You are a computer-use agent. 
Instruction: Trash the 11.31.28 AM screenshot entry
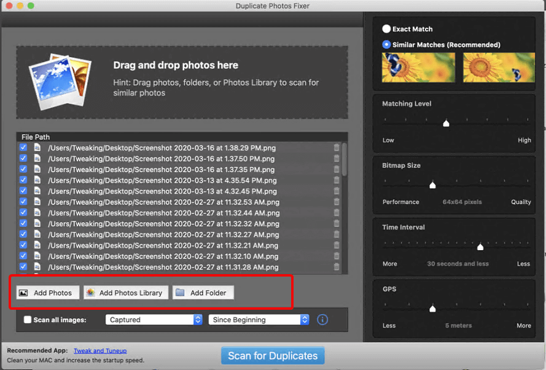[336, 267]
